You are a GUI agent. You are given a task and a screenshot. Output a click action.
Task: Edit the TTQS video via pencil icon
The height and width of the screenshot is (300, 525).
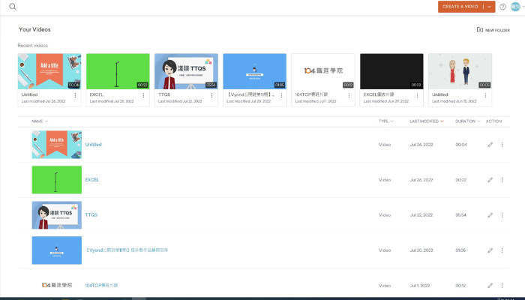click(x=490, y=215)
